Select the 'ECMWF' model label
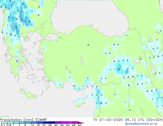This screenshot has width=163, height=126. click(x=41, y=120)
